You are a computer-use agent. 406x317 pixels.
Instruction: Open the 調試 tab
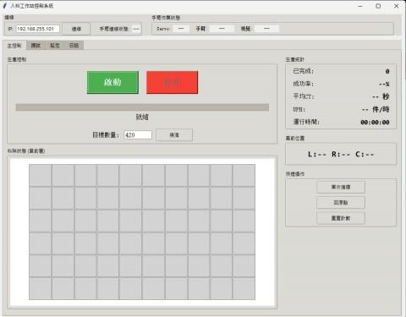(36, 46)
